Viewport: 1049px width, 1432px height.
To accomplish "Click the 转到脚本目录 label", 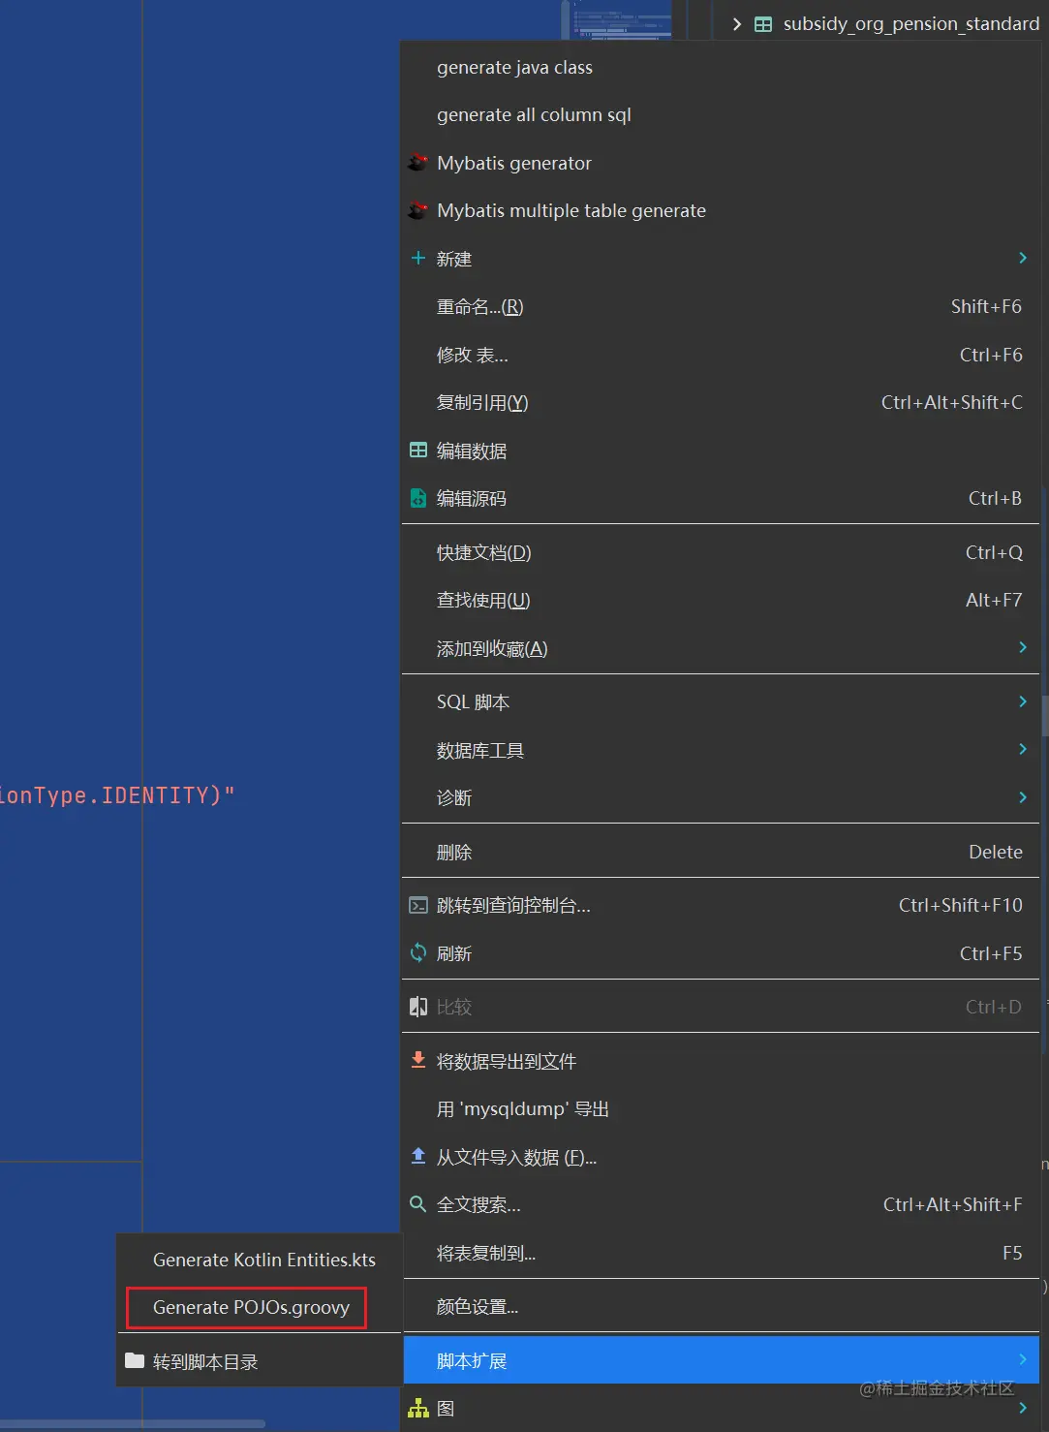I will 205,1361.
